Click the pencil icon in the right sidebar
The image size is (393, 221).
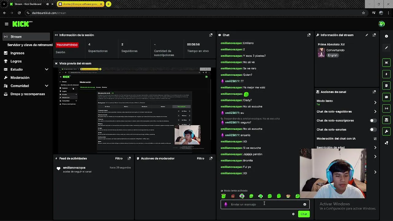(386, 48)
